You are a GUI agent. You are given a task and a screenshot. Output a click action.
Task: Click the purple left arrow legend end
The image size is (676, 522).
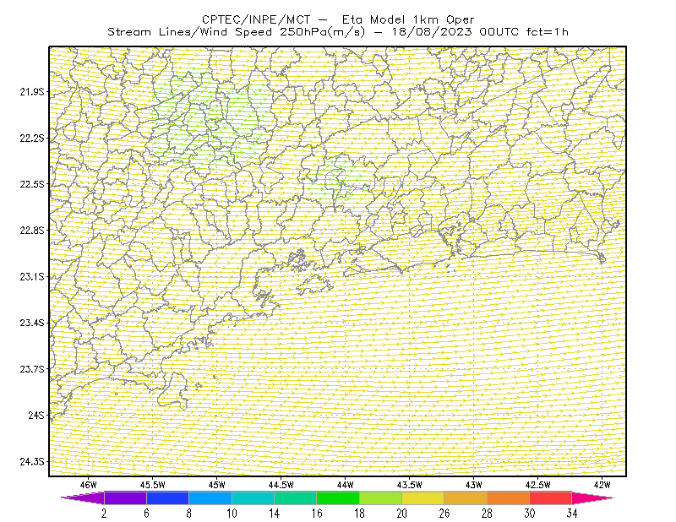[83, 498]
